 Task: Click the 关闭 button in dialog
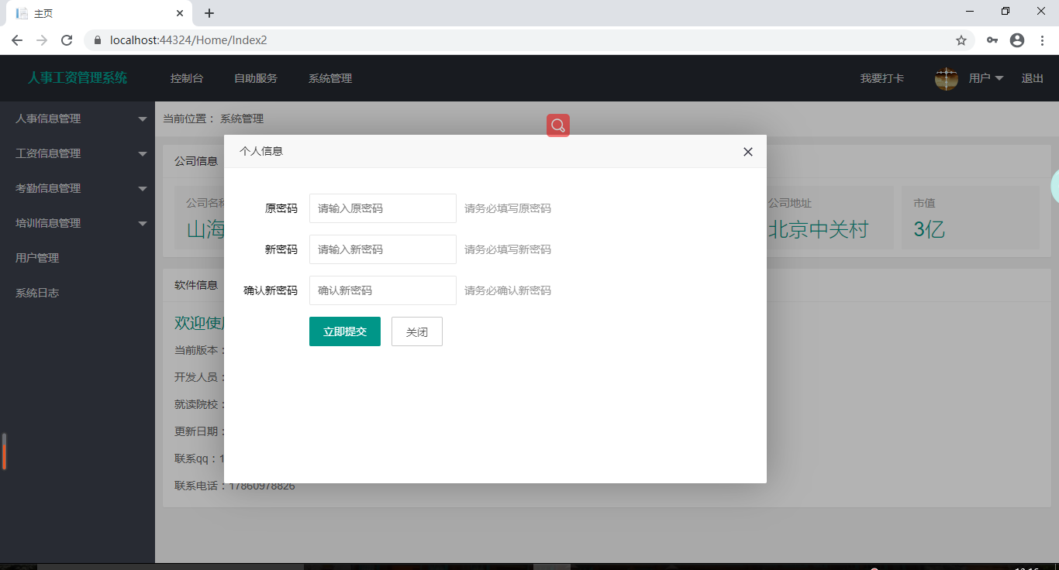tap(417, 331)
